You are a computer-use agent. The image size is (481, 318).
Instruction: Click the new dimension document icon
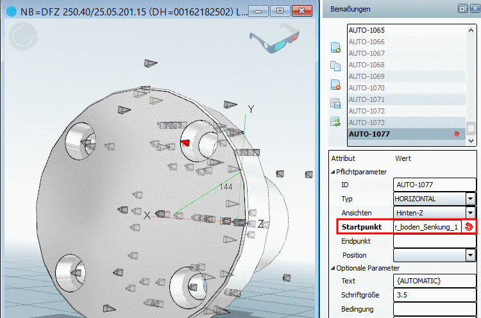tap(335, 47)
